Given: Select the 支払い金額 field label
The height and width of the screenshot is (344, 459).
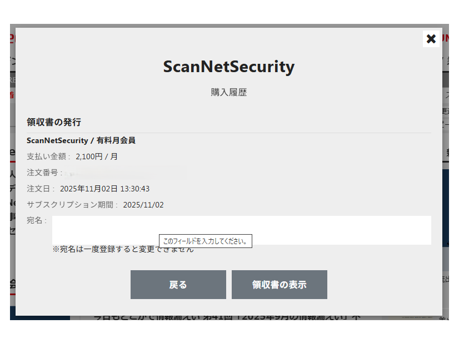Looking at the screenshot, I should point(42,156).
